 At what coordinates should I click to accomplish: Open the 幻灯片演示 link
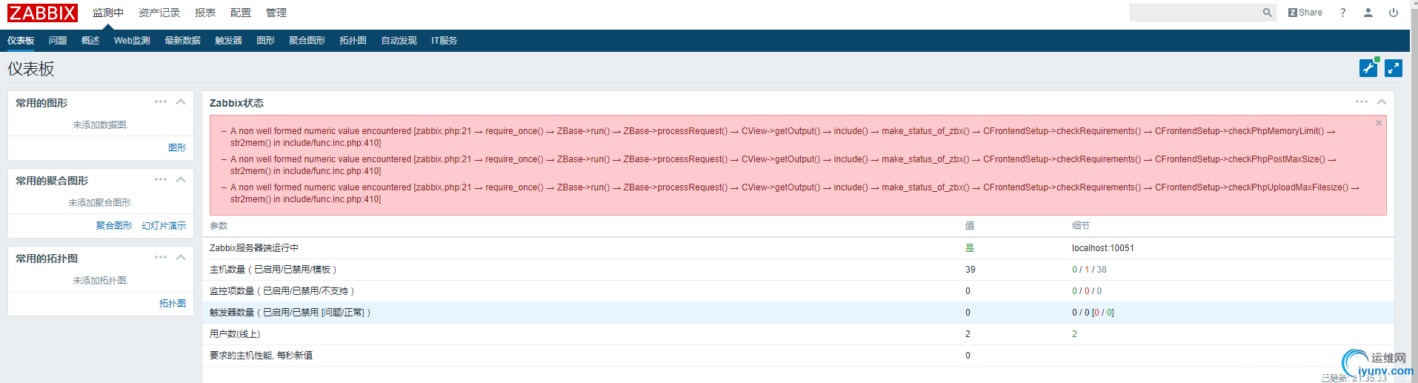164,226
